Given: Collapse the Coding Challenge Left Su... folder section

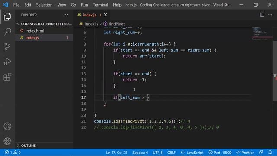Looking at the screenshot, I should 44,24.
